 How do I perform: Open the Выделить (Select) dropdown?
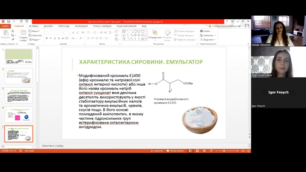tap(208, 39)
